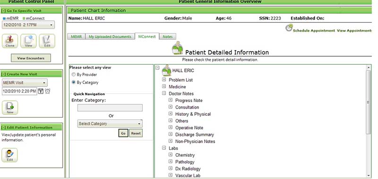Select the Medicine tree label
The height and width of the screenshot is (179, 378).
(177, 87)
